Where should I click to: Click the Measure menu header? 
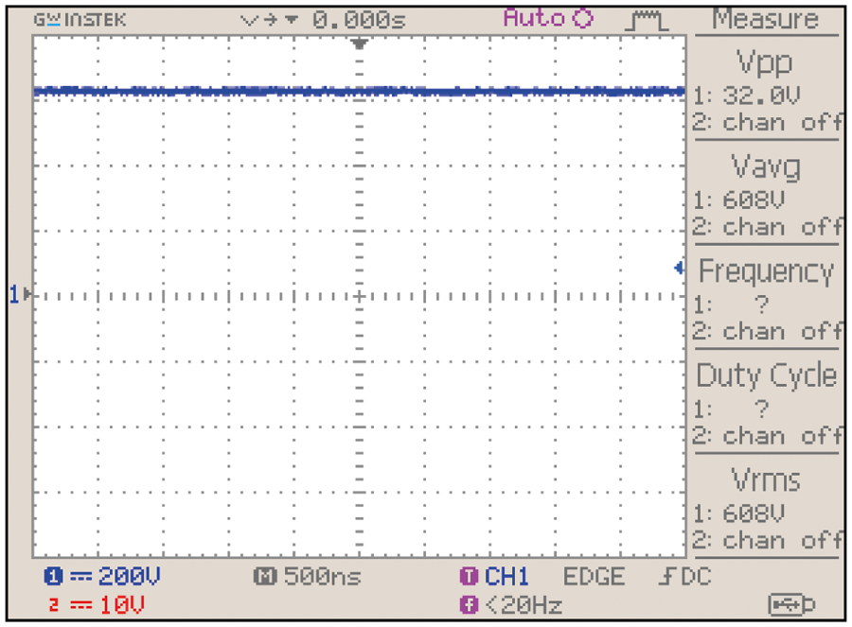point(766,19)
